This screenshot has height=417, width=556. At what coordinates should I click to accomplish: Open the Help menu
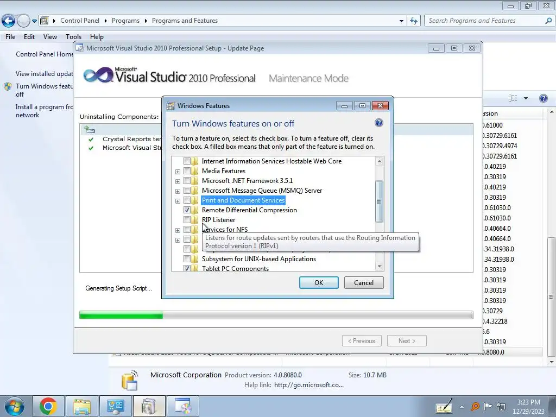(97, 37)
